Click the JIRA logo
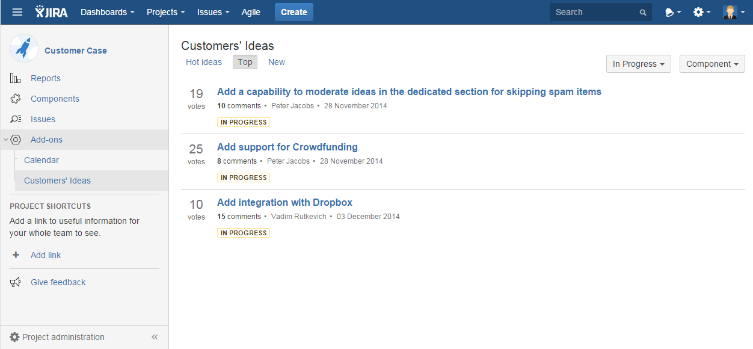The image size is (753, 349). click(x=51, y=12)
